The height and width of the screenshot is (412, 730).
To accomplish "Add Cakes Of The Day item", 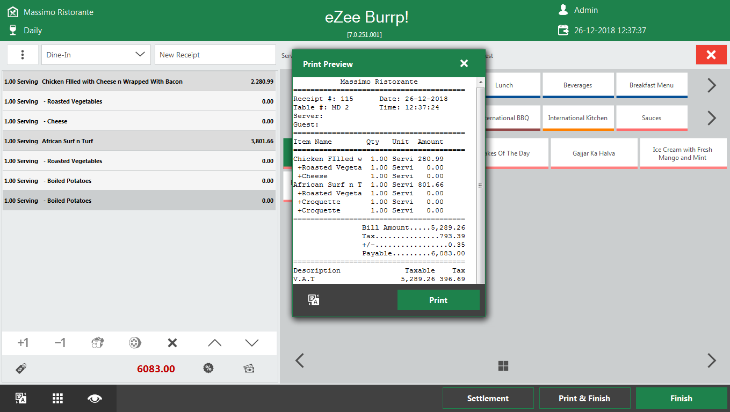I will coord(517,153).
